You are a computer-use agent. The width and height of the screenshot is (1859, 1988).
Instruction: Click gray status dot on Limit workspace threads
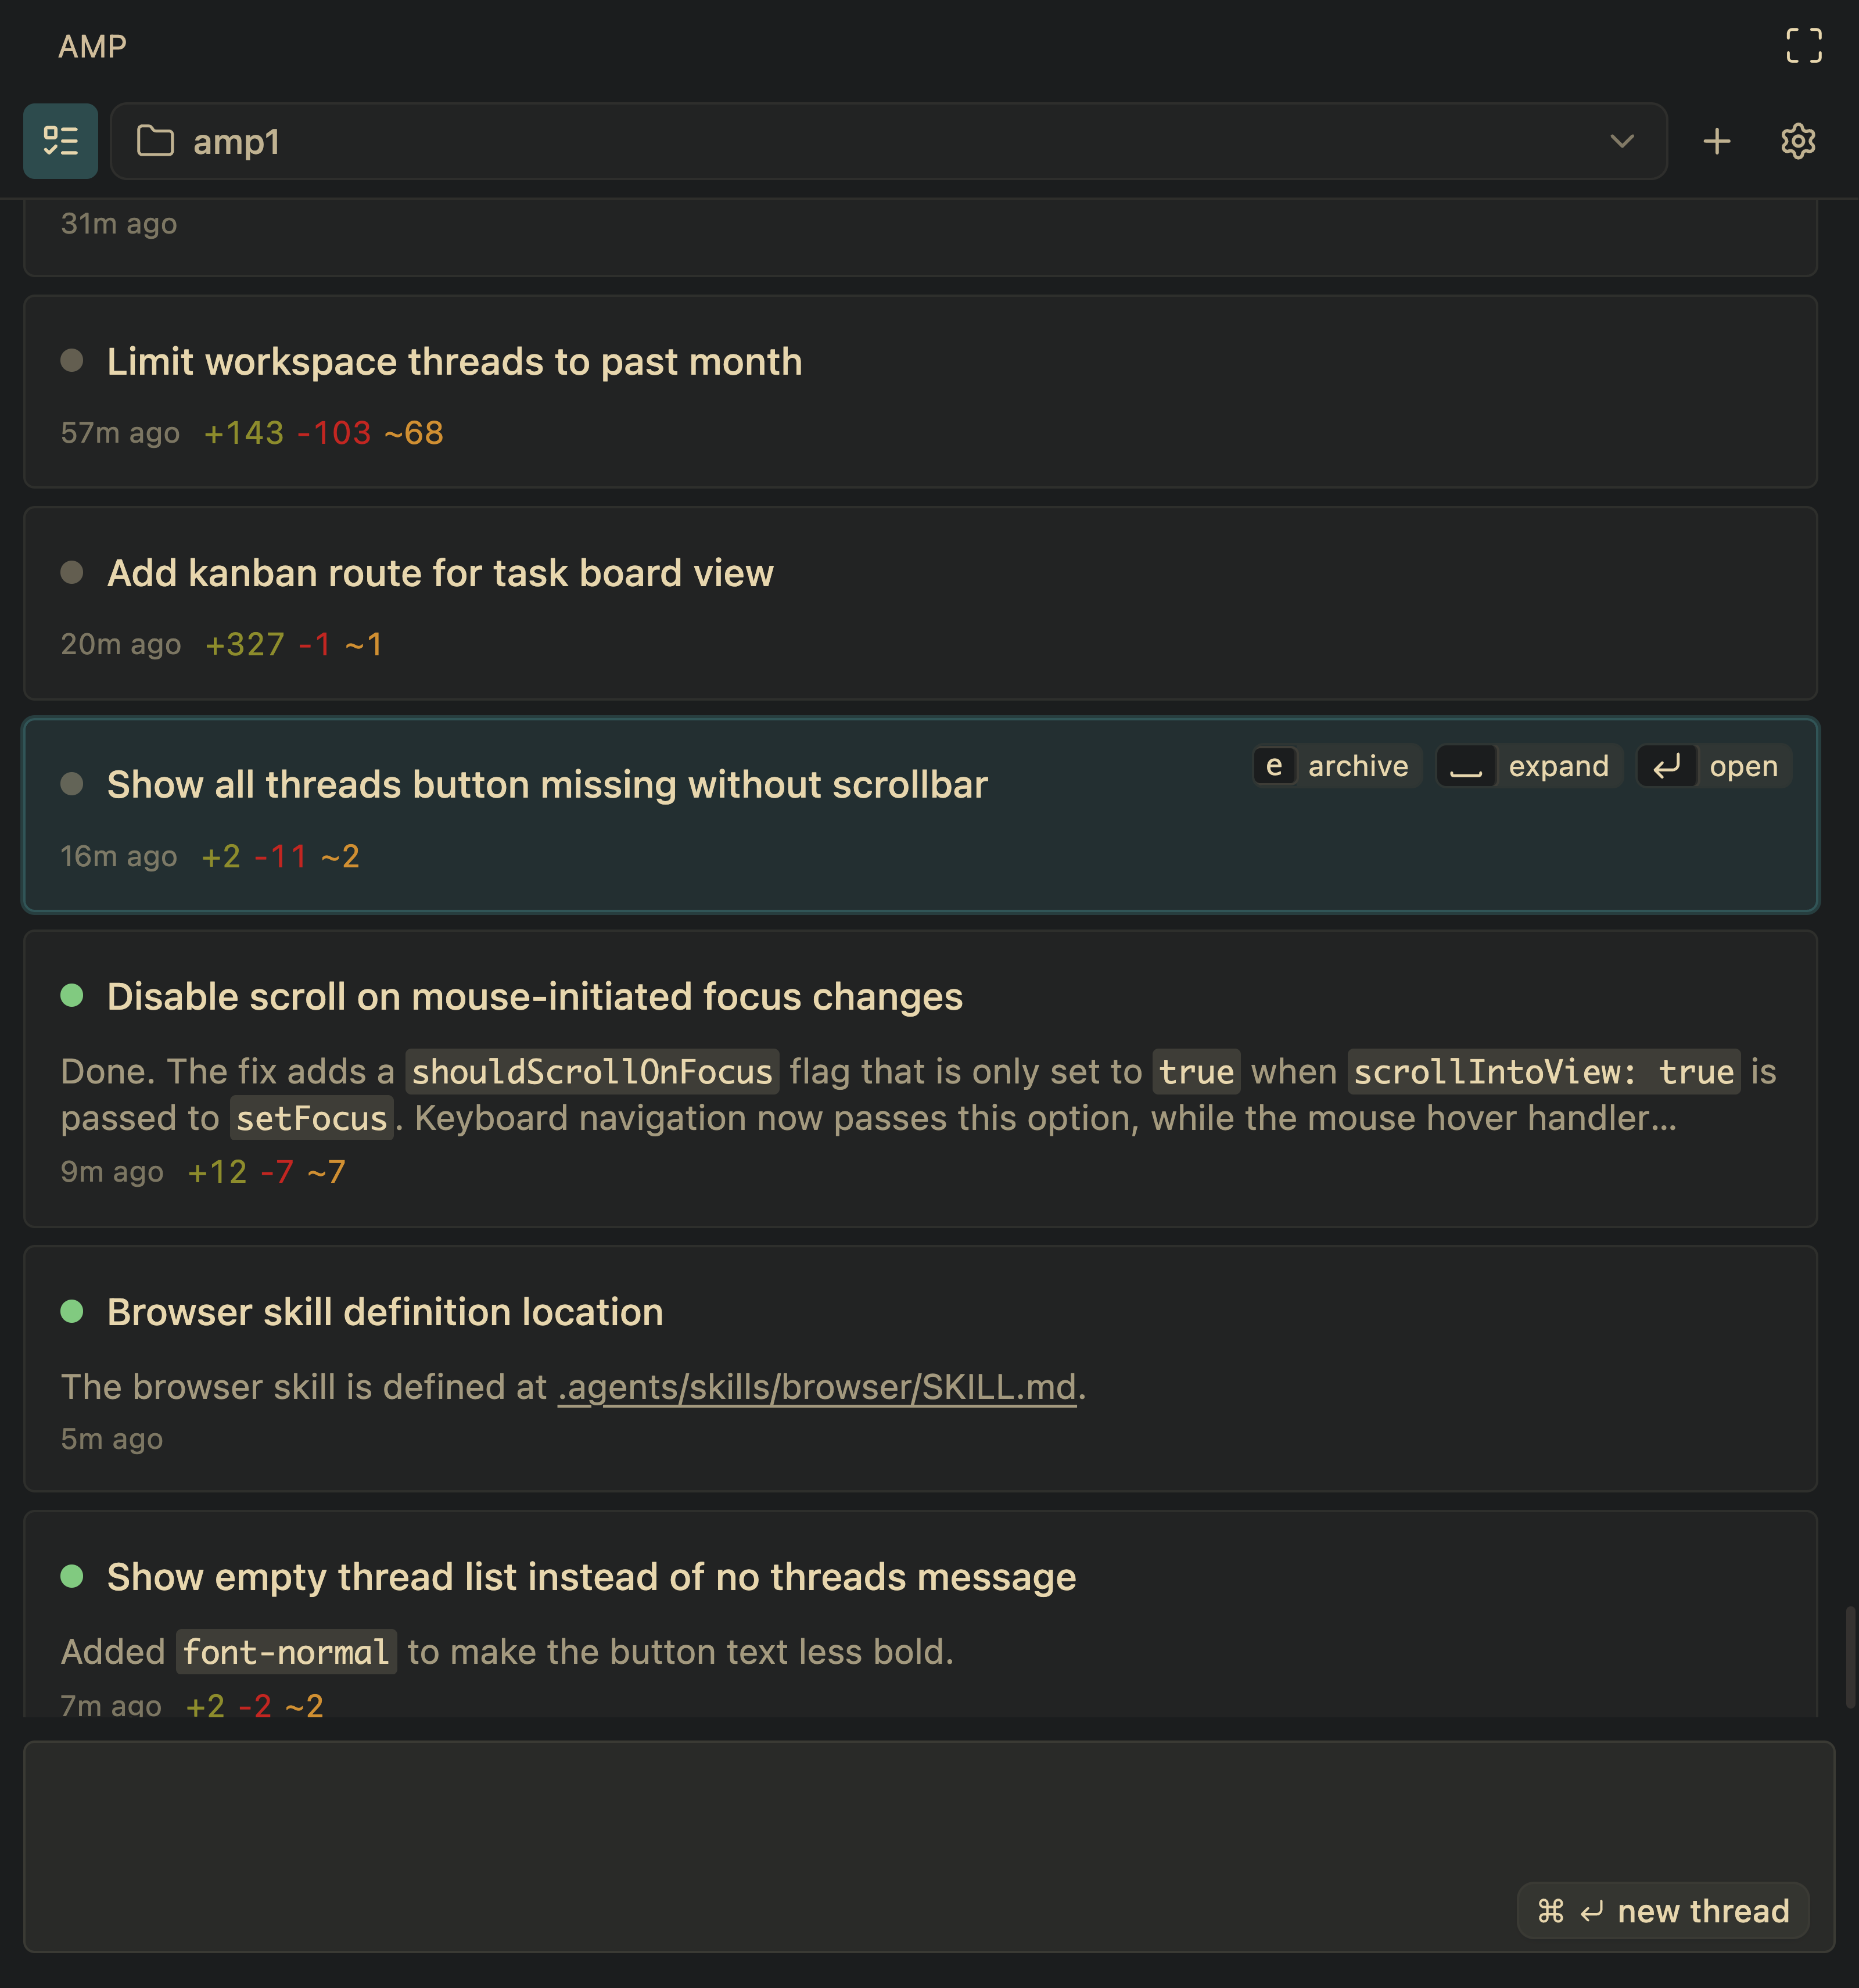72,361
